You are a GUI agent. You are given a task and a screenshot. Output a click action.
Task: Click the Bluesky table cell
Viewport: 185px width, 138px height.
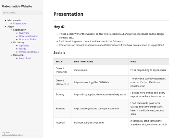tap(63, 95)
